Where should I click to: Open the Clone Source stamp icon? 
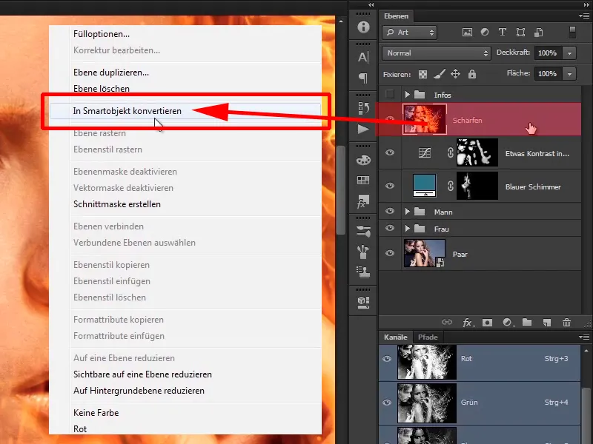[363, 272]
